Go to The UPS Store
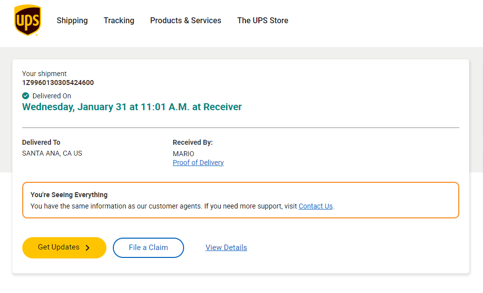This screenshot has height=293, width=483. pyautogui.click(x=263, y=21)
